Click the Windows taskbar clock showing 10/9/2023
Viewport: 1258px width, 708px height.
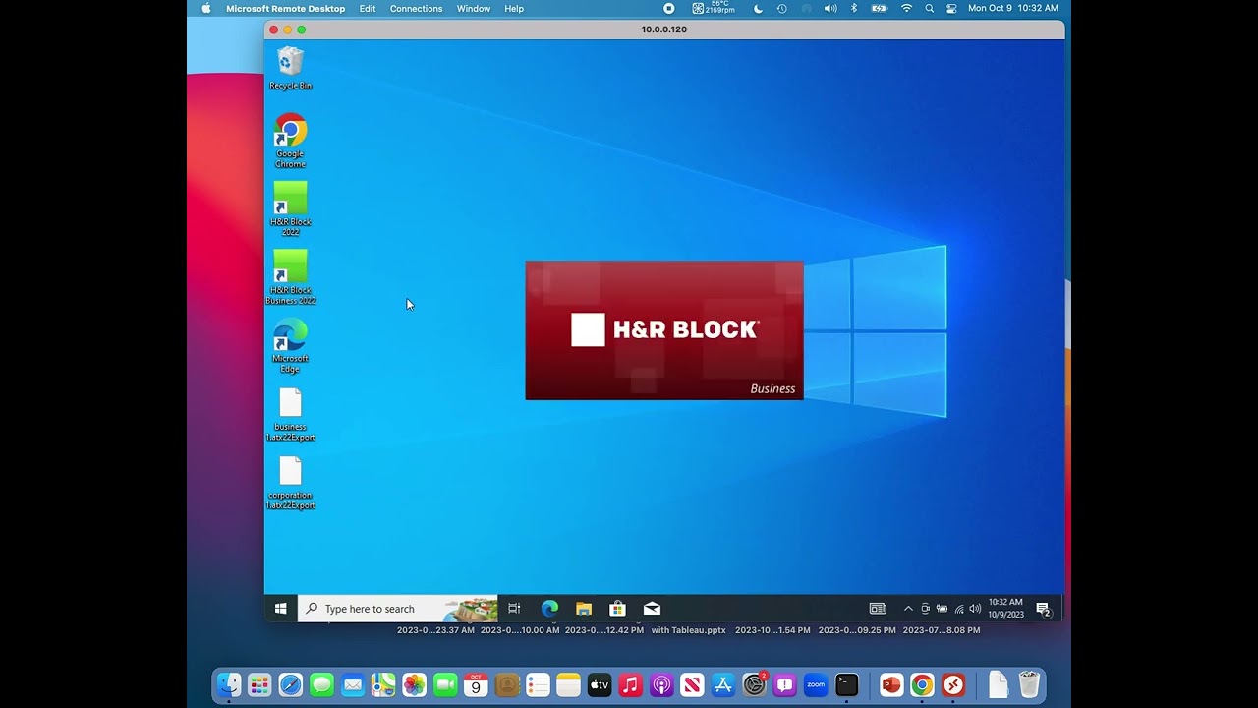tap(1005, 609)
